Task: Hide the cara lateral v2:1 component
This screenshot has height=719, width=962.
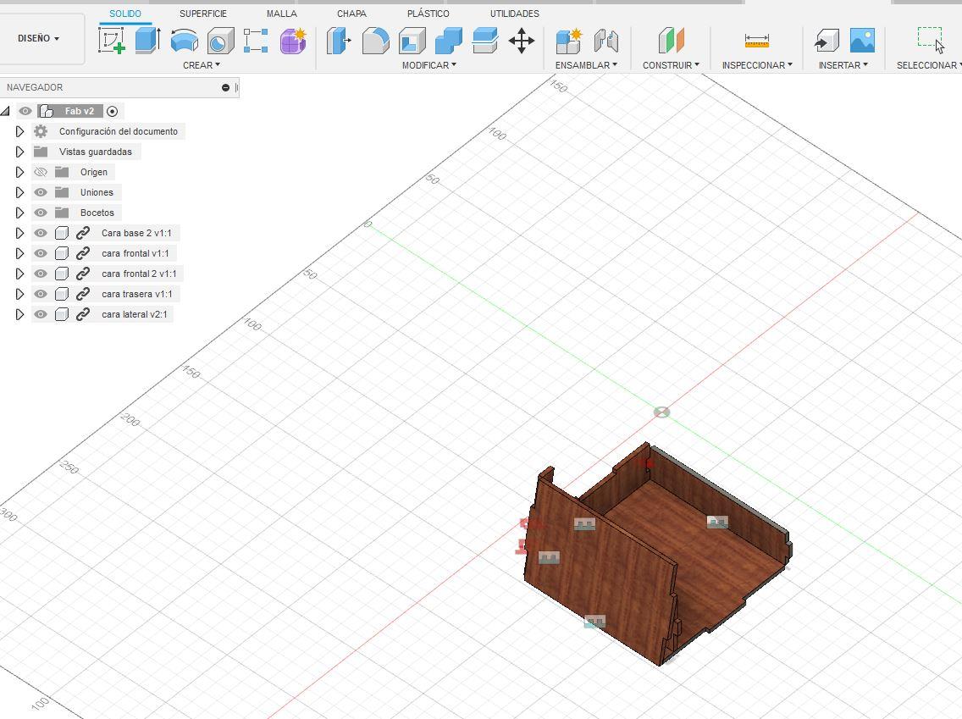Action: point(41,314)
